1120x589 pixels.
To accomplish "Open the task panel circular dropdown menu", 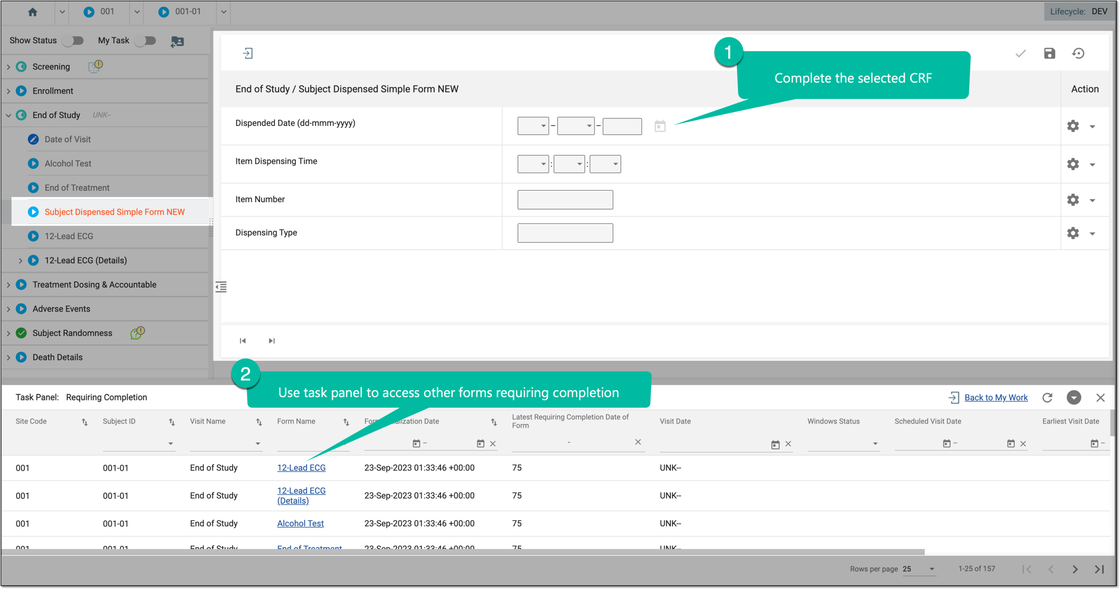I will [1074, 397].
